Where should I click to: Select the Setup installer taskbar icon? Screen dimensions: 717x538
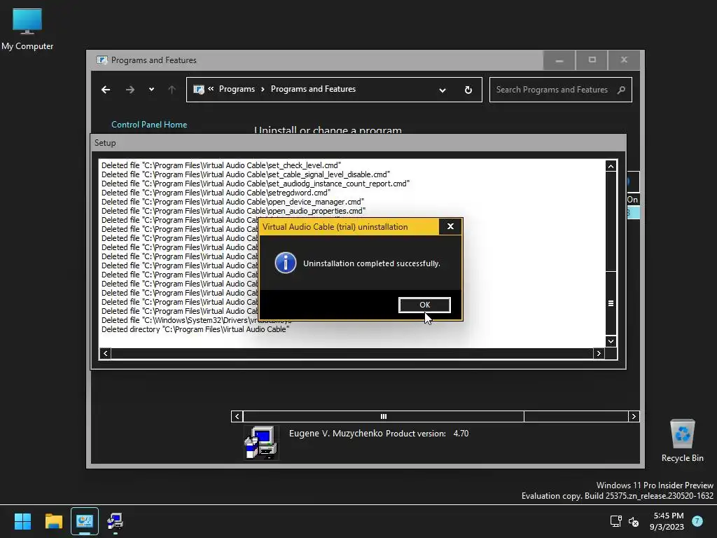116,521
